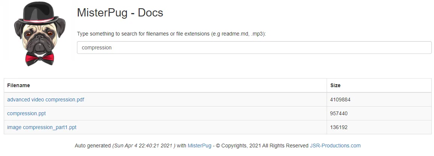Click the 'MisterPug - Docs' page heading
434x156 pixels.
(x=120, y=12)
